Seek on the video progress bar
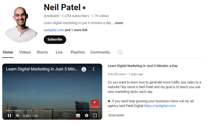Image resolution: width=207 pixels, height=125 pixels. pos(52,111)
